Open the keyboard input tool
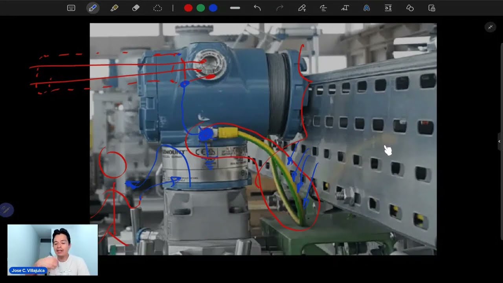The width and height of the screenshot is (503, 283). click(x=71, y=8)
